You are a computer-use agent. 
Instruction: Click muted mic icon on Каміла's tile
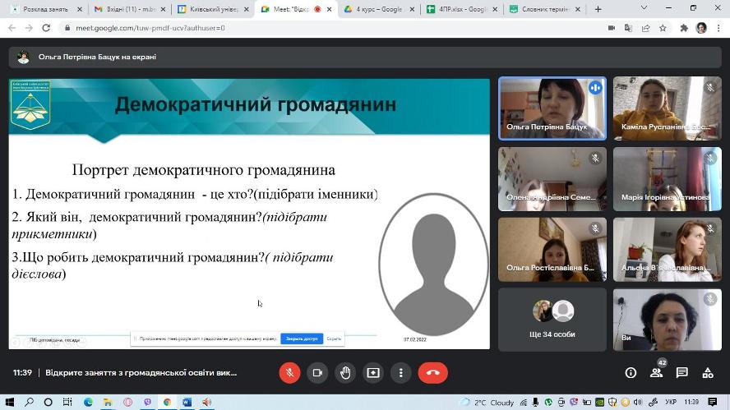pos(710,87)
